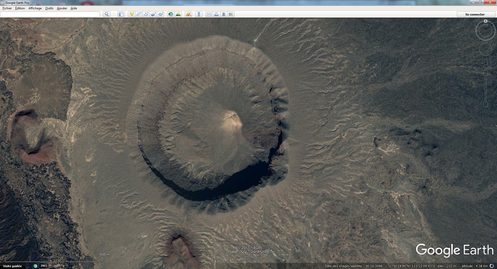
Task: Click the Print icon in toolbar
Action: 216,14
